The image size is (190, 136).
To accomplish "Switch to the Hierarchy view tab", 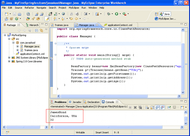I will (32, 25).
